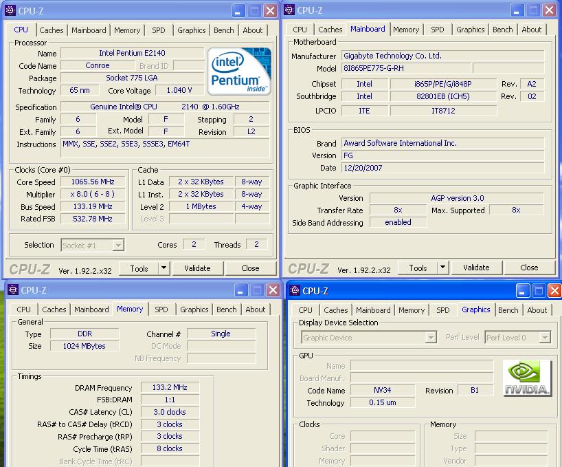
Task: Open Tools dropdown arrow in the Mainboard window
Action: [442, 268]
